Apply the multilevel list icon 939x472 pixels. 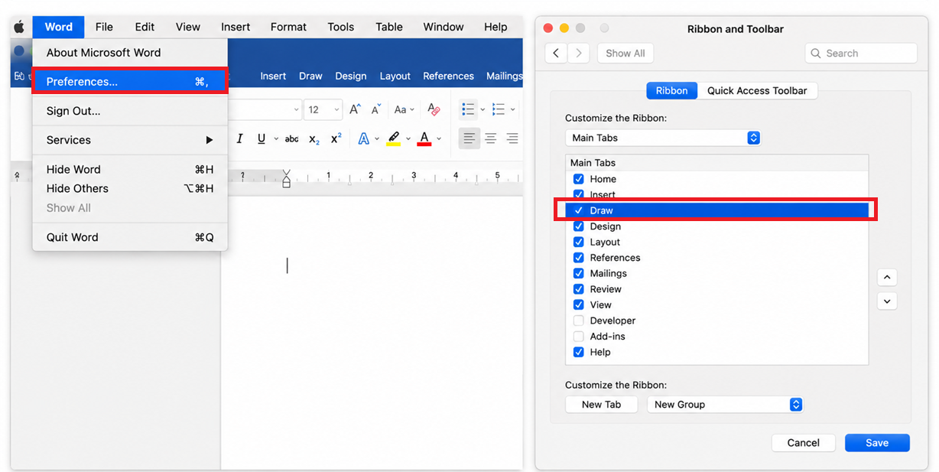[x=499, y=109]
